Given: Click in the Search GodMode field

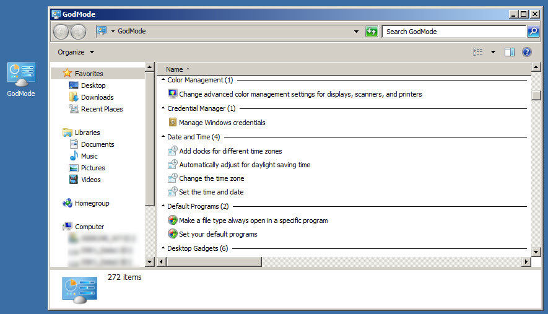Looking at the screenshot, I should point(454,32).
